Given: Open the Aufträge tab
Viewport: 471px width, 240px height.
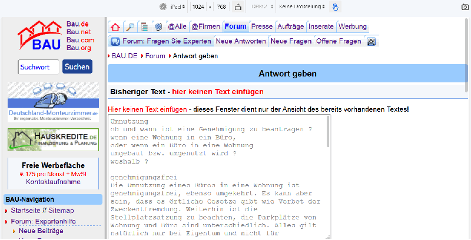Looking at the screenshot, I should tap(290, 26).
